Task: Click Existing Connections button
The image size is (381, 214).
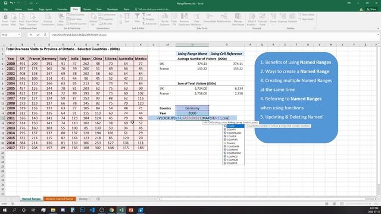Action: pos(48,20)
